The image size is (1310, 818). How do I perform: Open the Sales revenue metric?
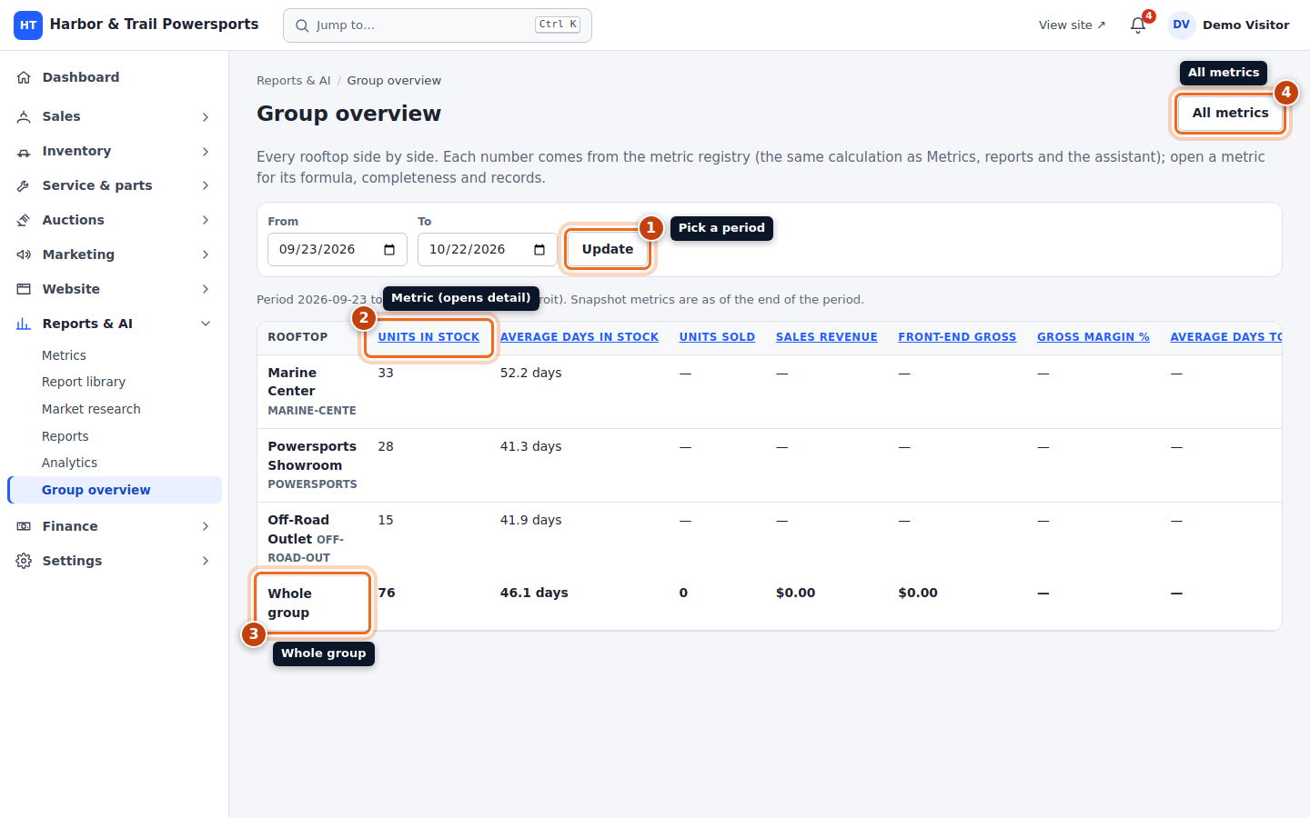point(827,337)
